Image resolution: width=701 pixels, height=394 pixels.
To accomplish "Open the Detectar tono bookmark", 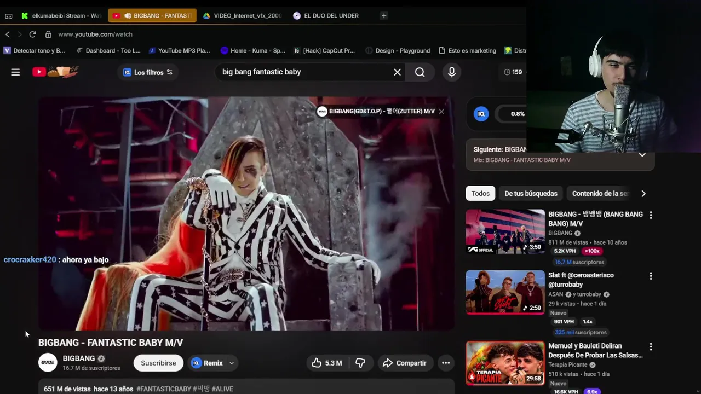I will (34, 50).
